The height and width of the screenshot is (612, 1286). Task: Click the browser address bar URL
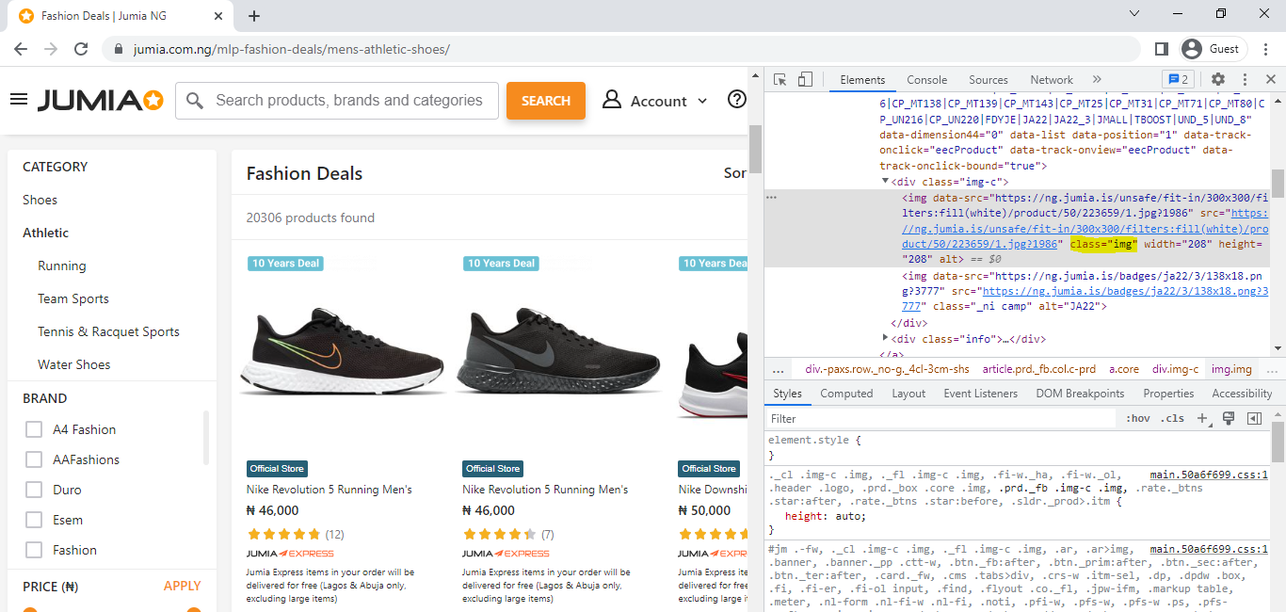pos(291,49)
